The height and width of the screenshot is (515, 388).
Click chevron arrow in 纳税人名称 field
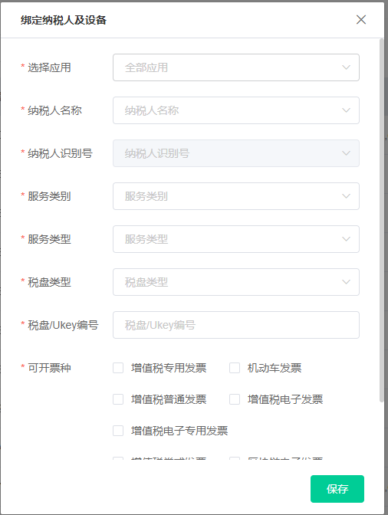click(346, 110)
